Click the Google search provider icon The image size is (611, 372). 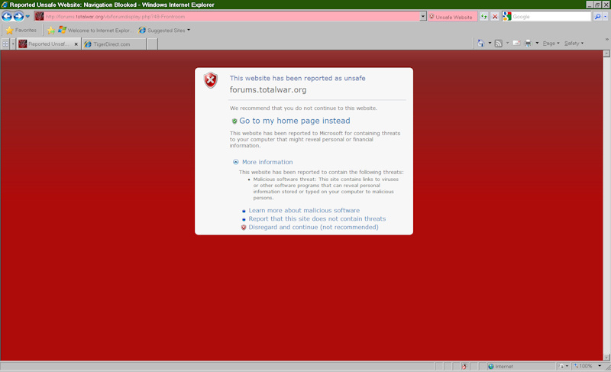[x=507, y=16]
